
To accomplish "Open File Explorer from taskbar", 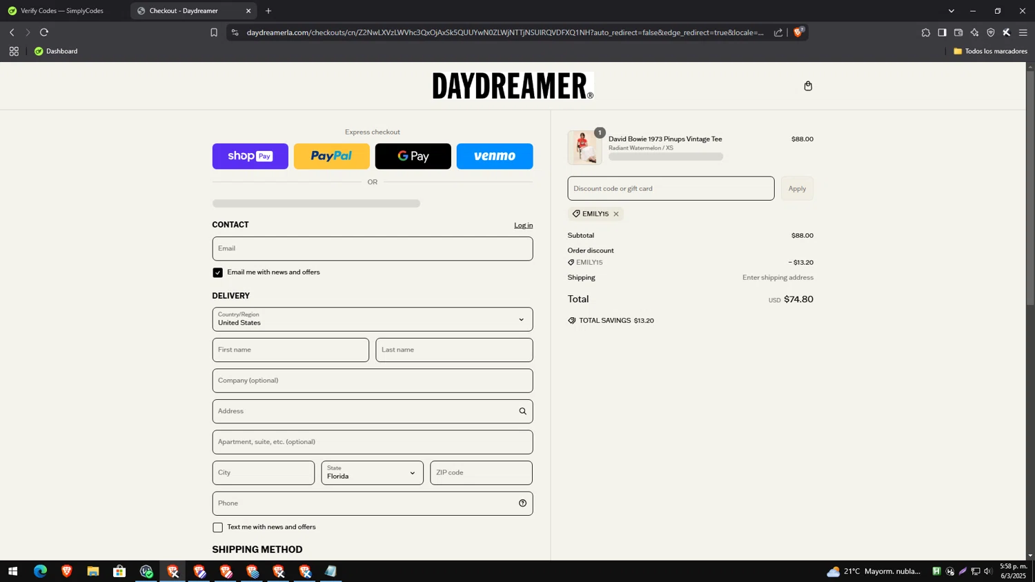I will (93, 571).
